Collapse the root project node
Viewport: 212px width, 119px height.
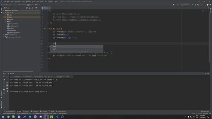tap(4, 11)
